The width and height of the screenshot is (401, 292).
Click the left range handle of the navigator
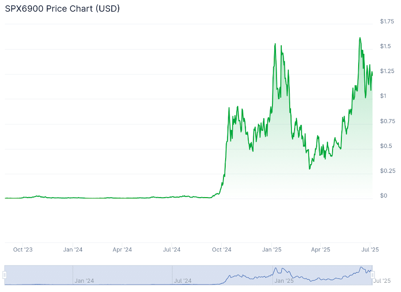5,275
